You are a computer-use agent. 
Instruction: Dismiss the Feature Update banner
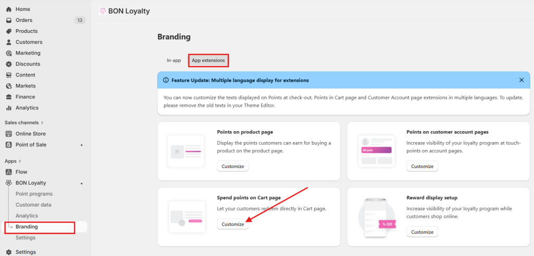click(521, 80)
